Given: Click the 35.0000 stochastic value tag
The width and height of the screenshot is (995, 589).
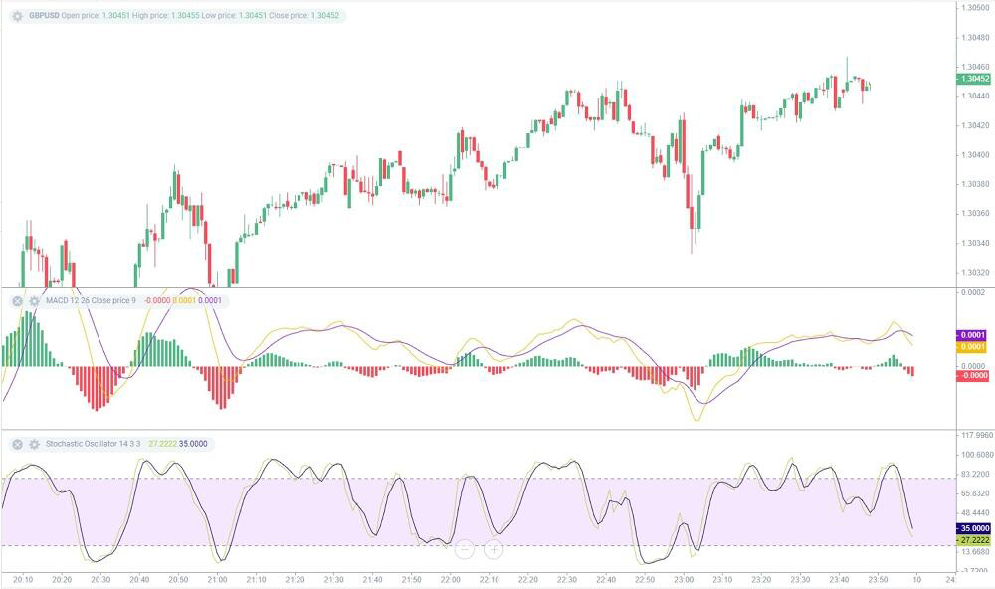Looking at the screenshot, I should coord(970,528).
